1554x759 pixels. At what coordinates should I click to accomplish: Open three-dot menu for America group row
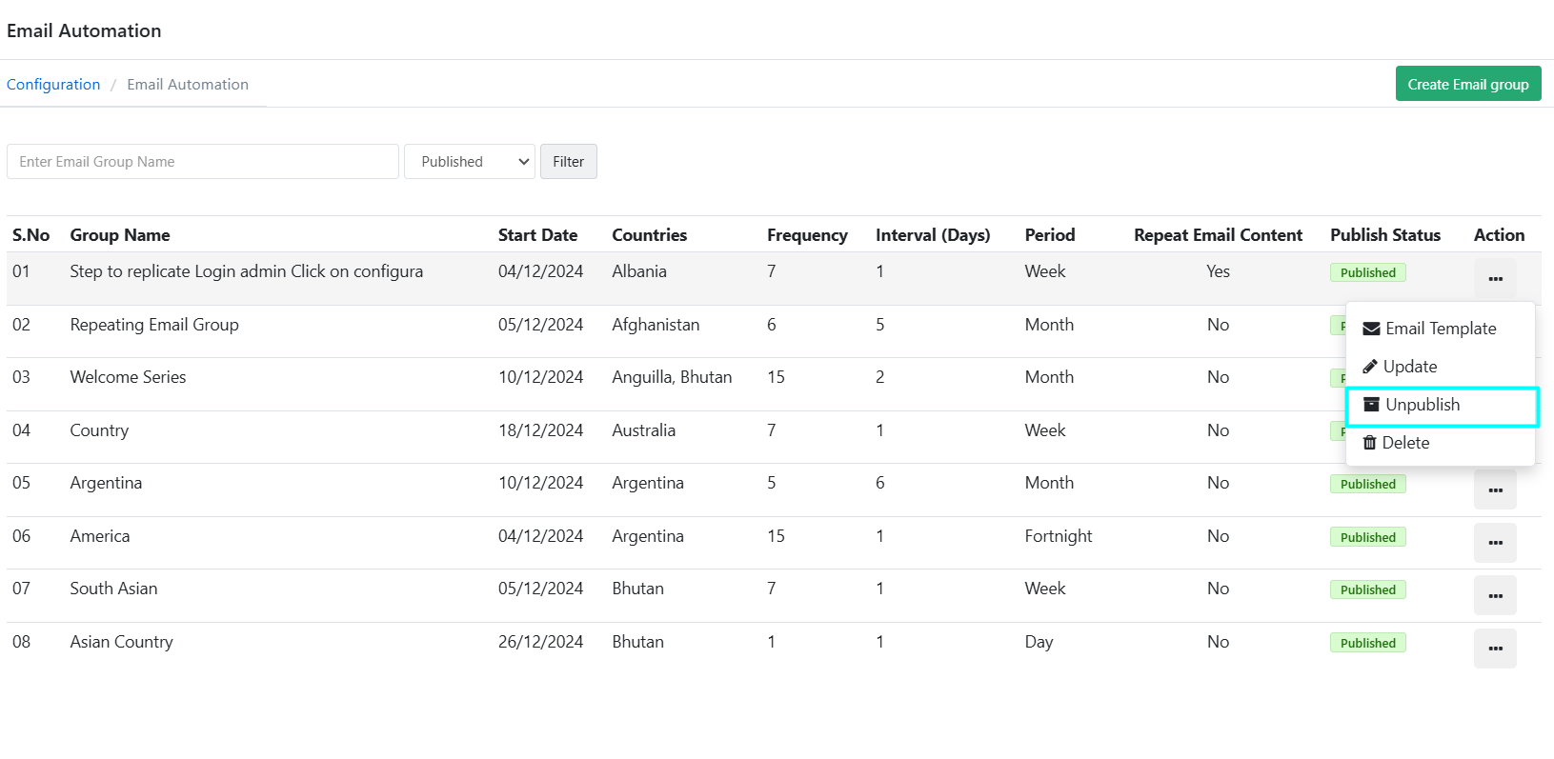(x=1494, y=543)
